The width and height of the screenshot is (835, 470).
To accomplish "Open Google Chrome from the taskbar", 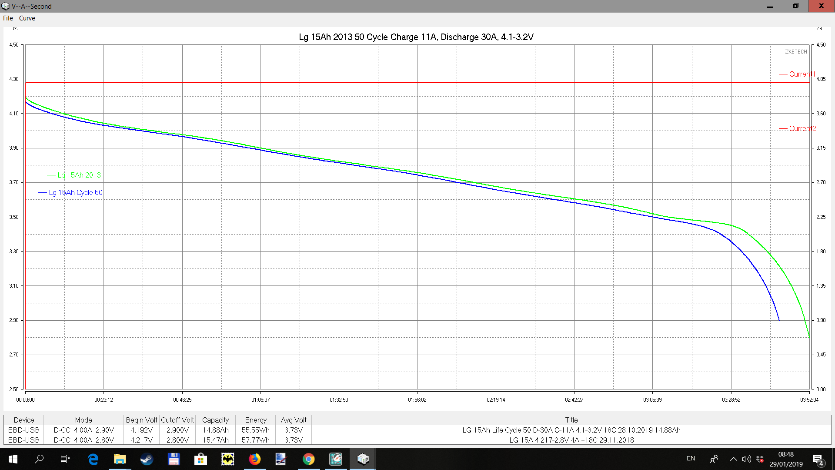I will 308,459.
